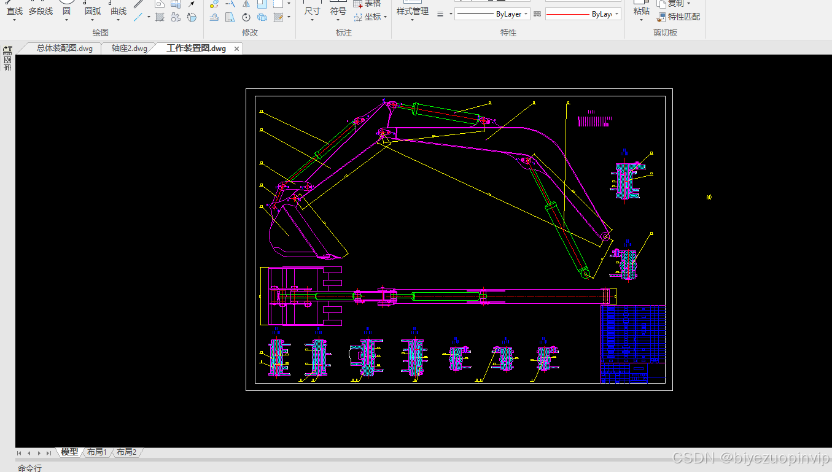Expand the 直线 tool dropdown arrow

[14, 20]
